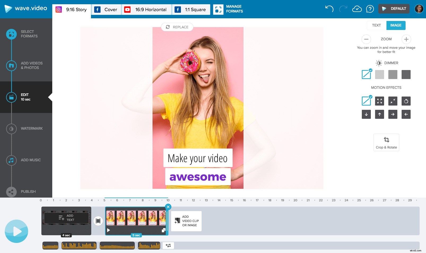Click the plus icon to zoom the image
Viewport: 426px width, 253px height.
[x=406, y=39]
